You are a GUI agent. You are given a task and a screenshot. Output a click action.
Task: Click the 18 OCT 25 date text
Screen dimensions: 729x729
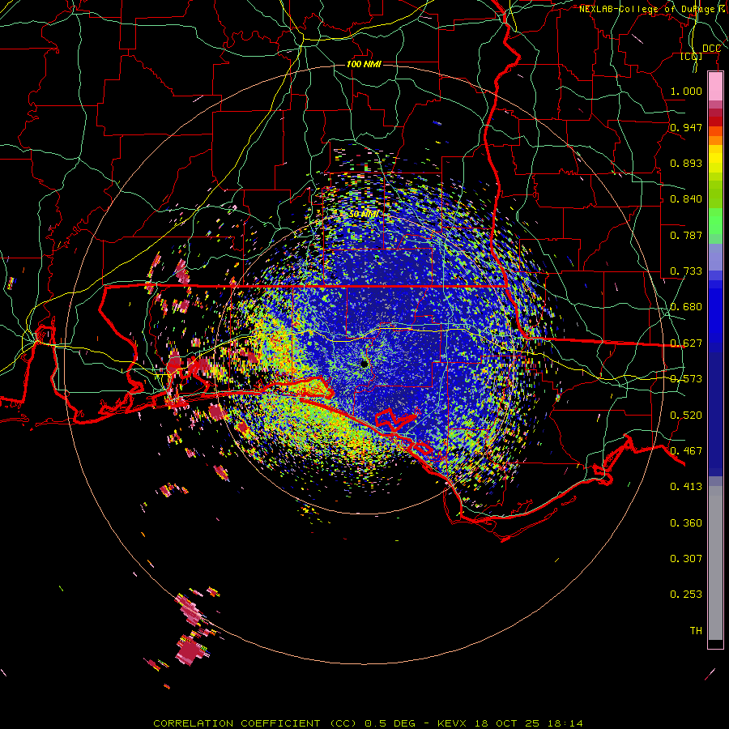click(506, 723)
